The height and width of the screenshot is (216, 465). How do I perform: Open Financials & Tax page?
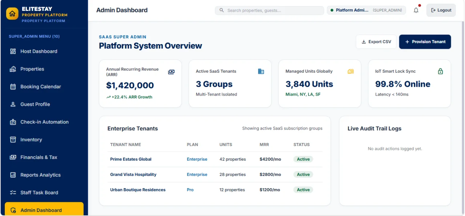point(44,157)
